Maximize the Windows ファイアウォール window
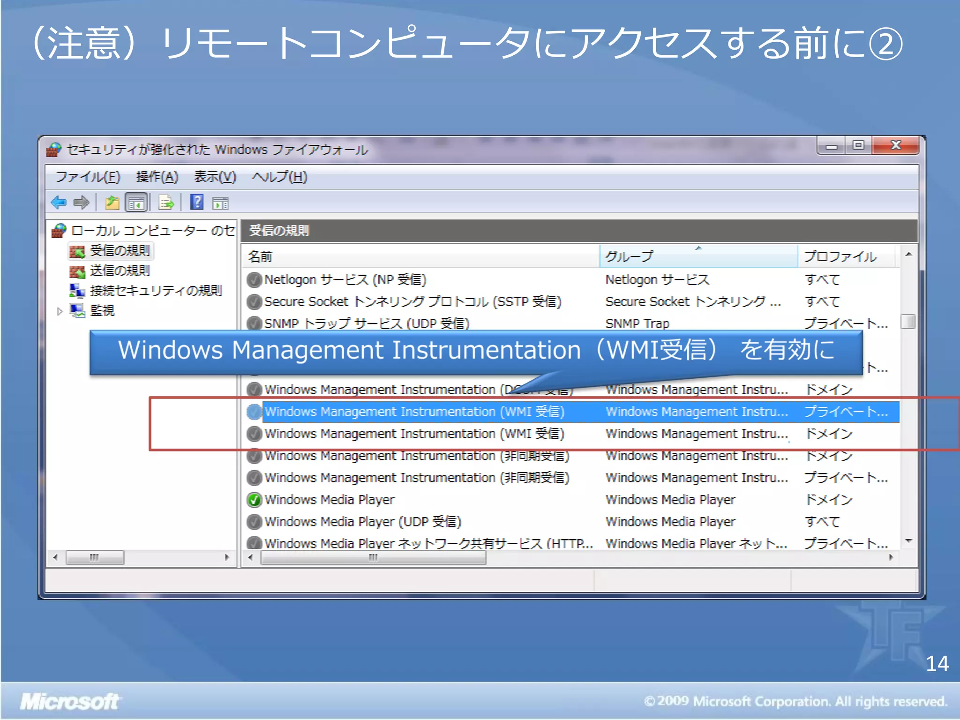Screen dimensions: 960x720 859,145
